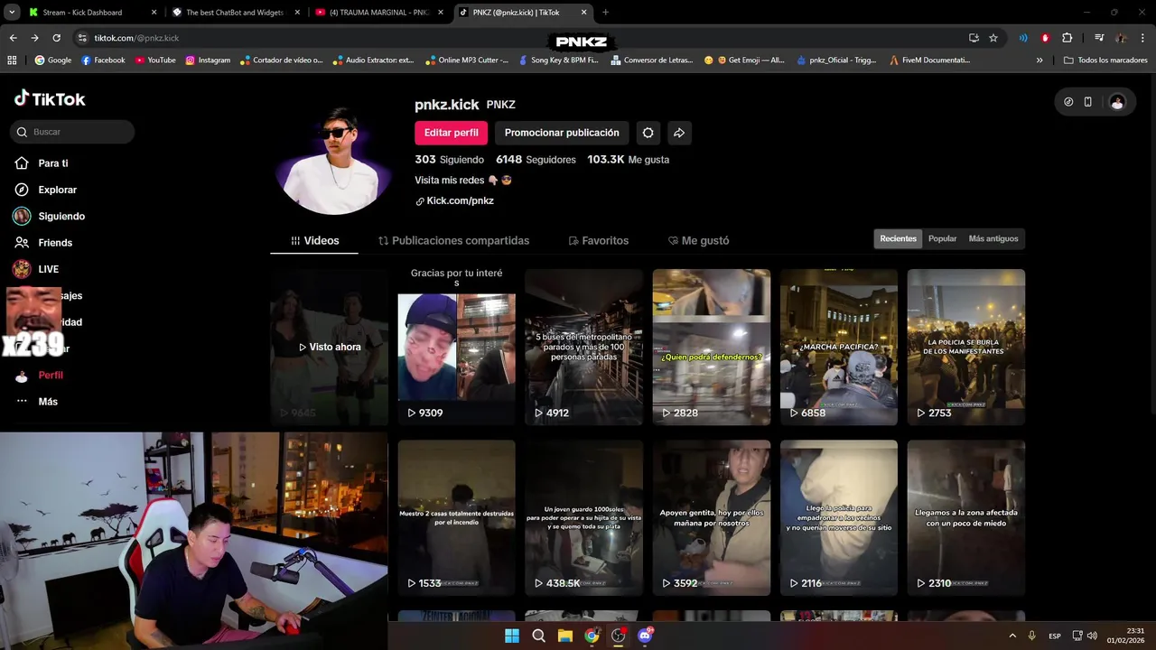This screenshot has width=1156, height=650.
Task: Click the Editar perfil button
Action: point(451,133)
